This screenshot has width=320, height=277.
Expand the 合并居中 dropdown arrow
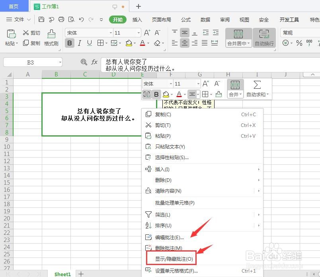(x=249, y=43)
